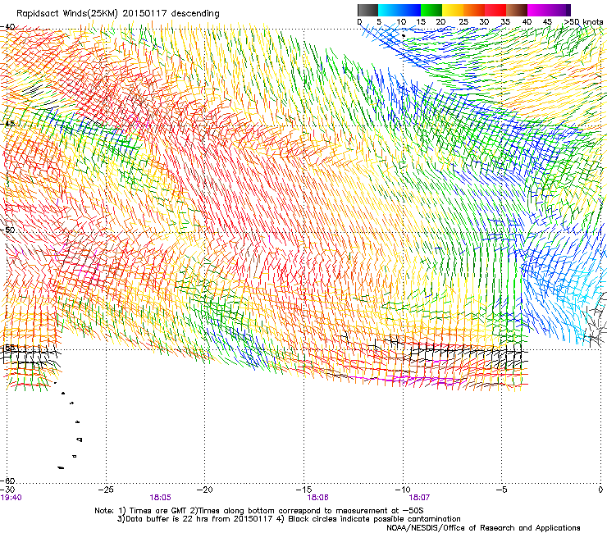Click the orange 25-30 knots legend swatch
The image size is (607, 533).
point(474,10)
